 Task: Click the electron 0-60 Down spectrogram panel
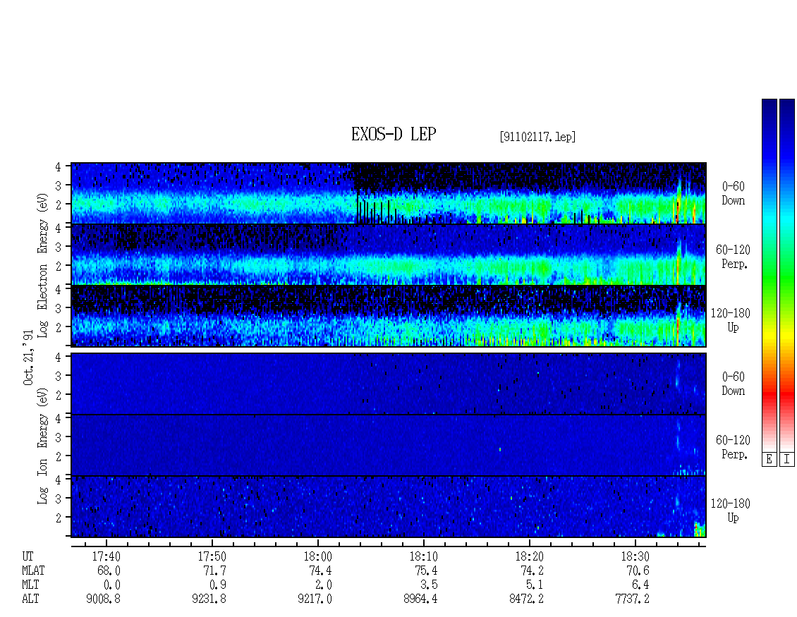coord(389,193)
